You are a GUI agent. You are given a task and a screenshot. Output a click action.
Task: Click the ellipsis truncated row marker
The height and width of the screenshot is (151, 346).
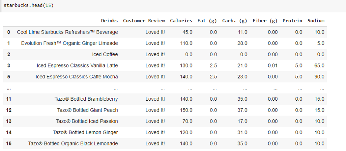pyautogui.click(x=9, y=89)
